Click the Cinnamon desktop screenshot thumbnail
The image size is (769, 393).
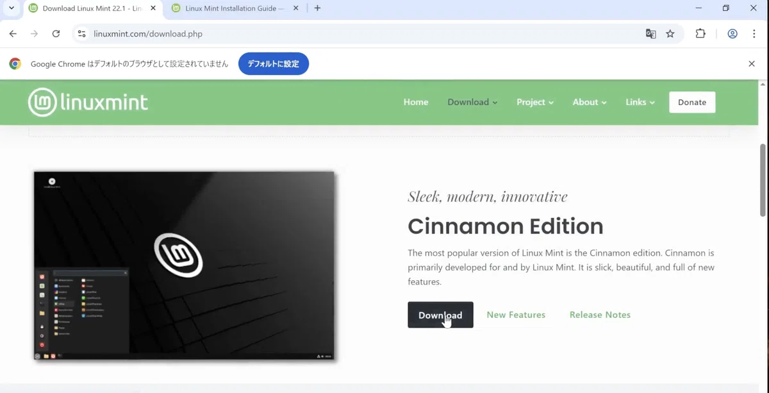click(x=184, y=265)
